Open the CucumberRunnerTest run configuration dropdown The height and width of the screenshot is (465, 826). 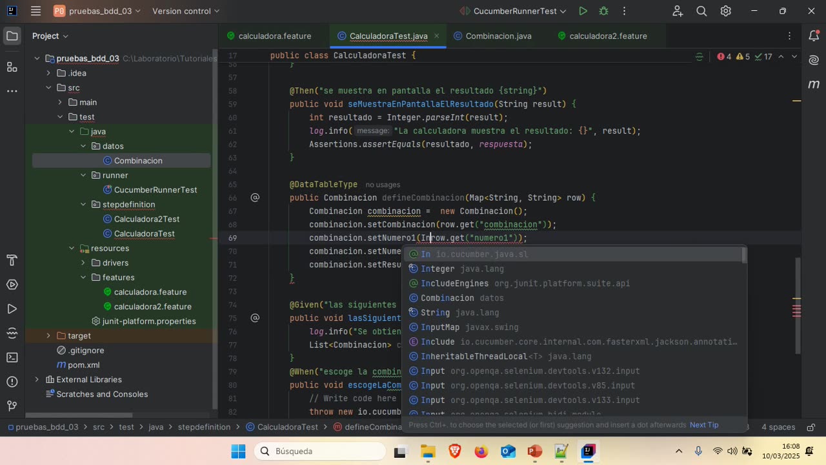point(513,11)
